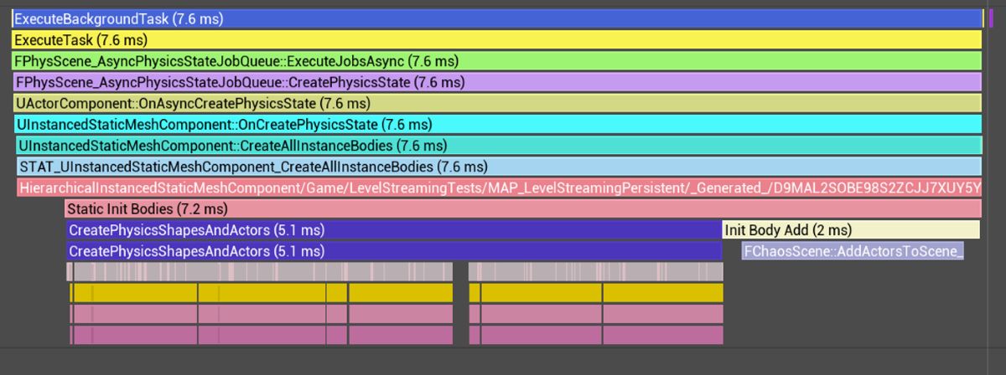Click the purple JobQueue CreatePhysicsState bar
Image resolution: width=1006 pixels, height=375 pixels.
coord(496,82)
